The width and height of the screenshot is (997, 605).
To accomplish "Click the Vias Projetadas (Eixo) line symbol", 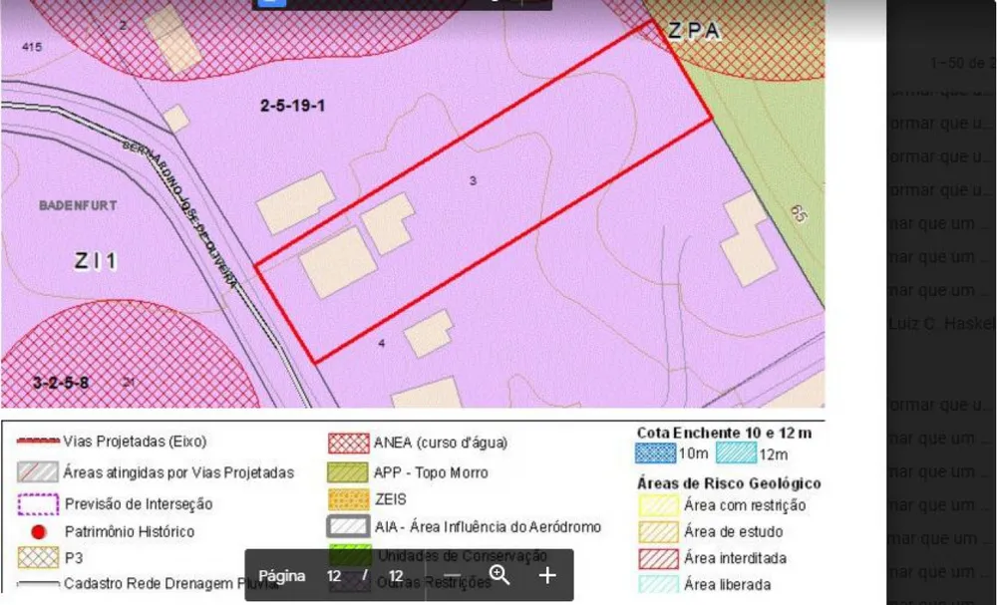I will point(38,441).
